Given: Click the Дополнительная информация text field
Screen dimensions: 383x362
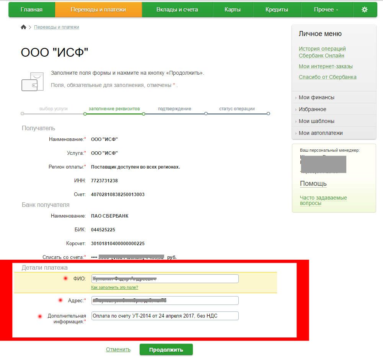Looking at the screenshot, I should coord(165,316).
